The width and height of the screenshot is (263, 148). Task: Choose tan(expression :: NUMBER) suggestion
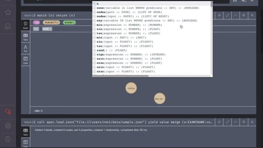pyautogui.click(x=152, y=33)
